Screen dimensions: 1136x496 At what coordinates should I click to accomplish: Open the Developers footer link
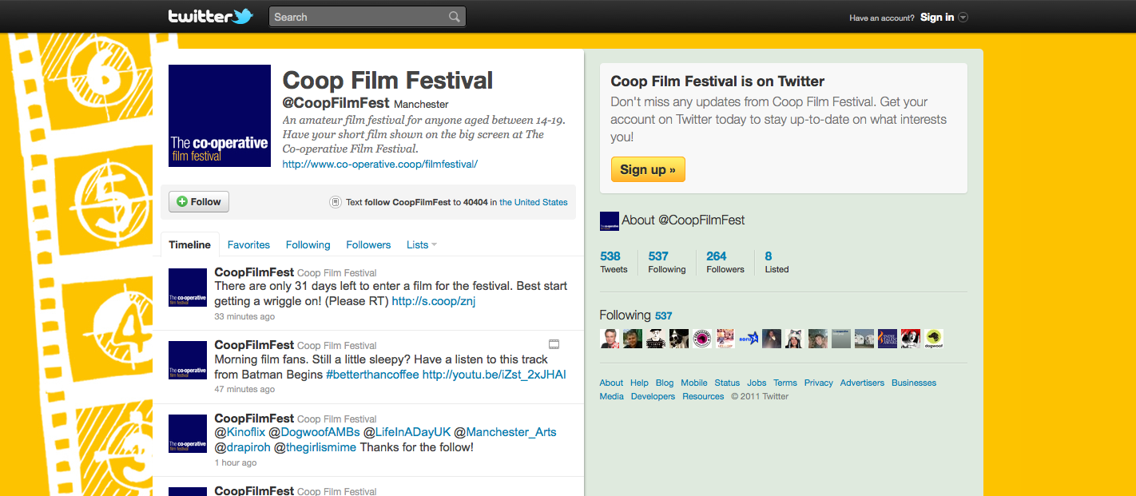[653, 397]
